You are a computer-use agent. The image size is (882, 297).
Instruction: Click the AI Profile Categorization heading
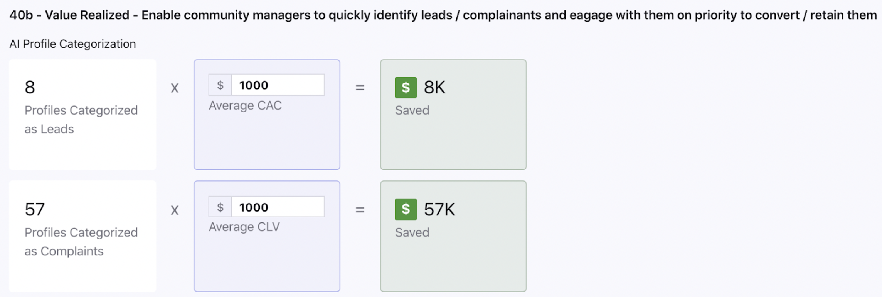[x=72, y=44]
